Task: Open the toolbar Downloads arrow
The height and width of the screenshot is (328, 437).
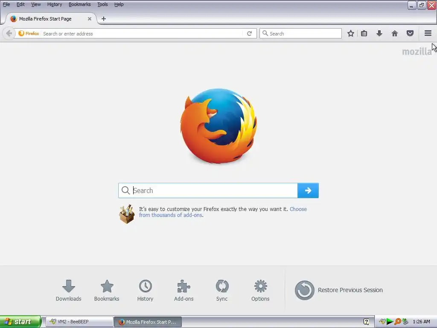Action: coord(379,33)
